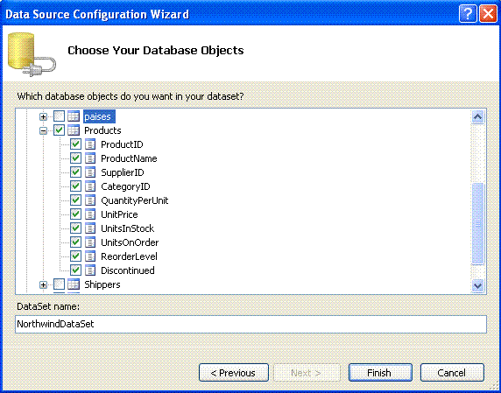Click the paises table icon
Screen dimensions: 501x393
tap(74, 116)
